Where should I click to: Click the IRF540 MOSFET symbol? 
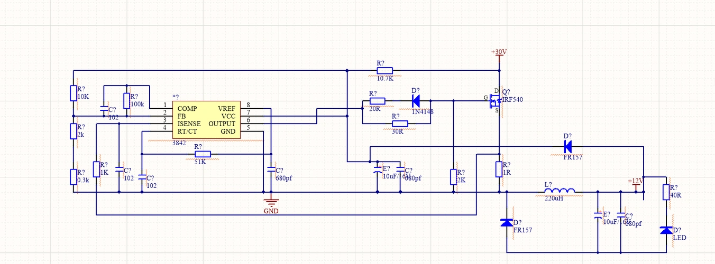pos(497,100)
